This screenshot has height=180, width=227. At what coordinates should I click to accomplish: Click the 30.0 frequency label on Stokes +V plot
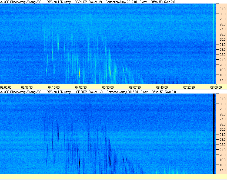223,104
